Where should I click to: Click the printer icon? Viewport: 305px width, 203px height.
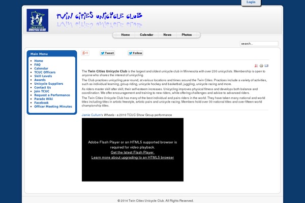point(261,65)
